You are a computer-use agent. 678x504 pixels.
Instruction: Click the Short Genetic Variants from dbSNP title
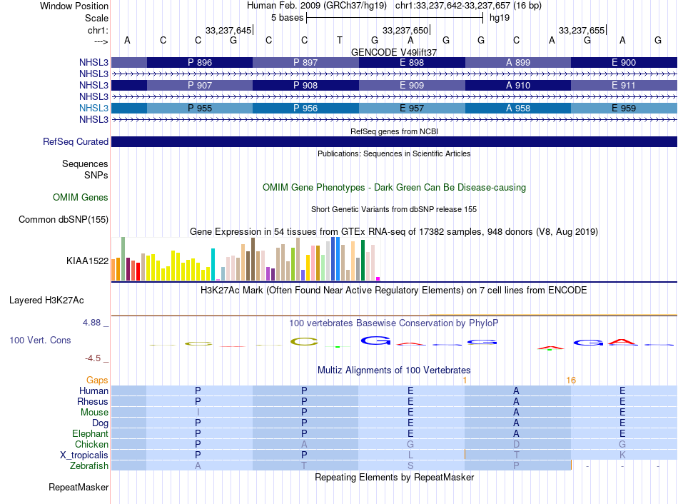[x=394, y=209]
